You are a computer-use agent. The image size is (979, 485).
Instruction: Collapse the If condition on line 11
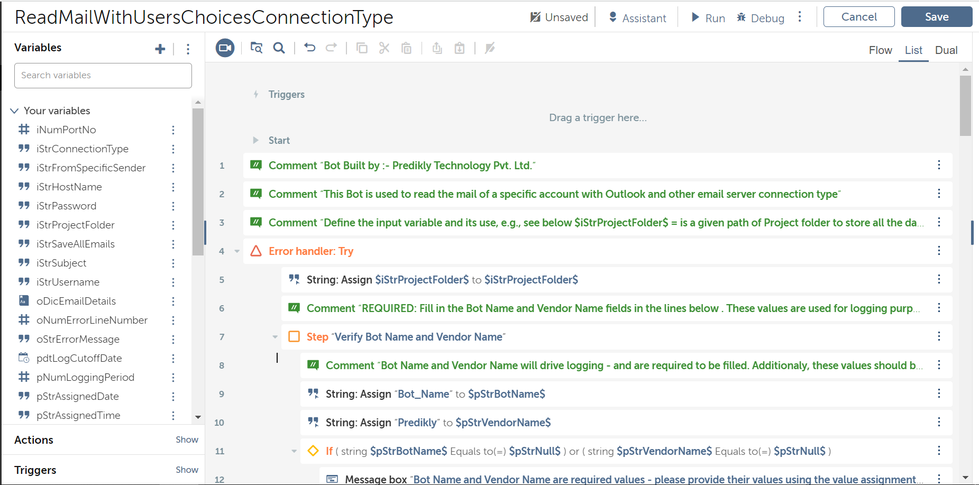[x=294, y=451]
